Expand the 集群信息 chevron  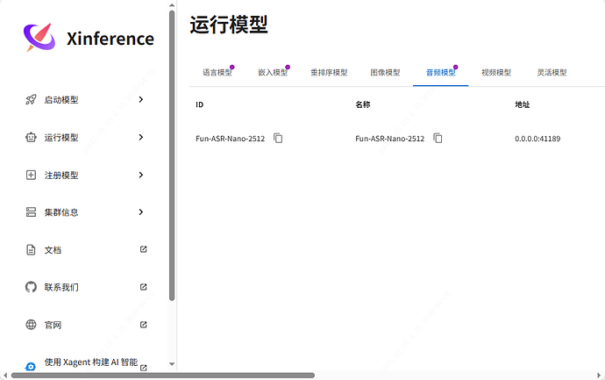pyautogui.click(x=141, y=212)
